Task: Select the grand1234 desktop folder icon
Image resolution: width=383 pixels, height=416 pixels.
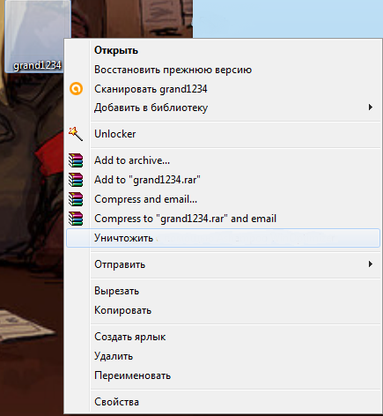Action: (x=38, y=36)
